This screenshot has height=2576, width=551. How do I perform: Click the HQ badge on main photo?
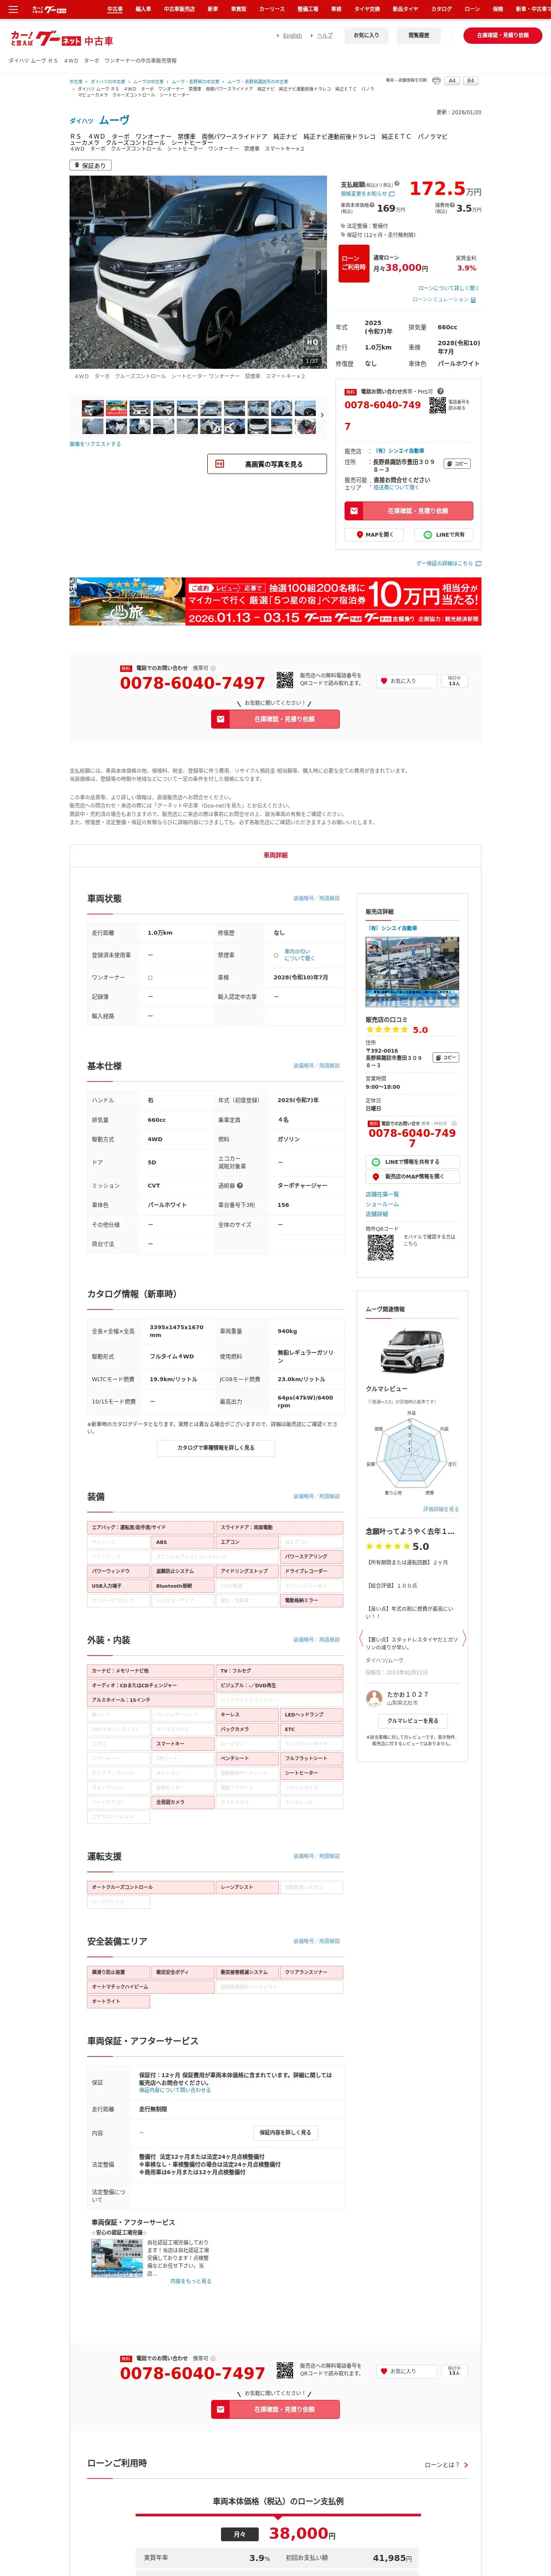[312, 343]
